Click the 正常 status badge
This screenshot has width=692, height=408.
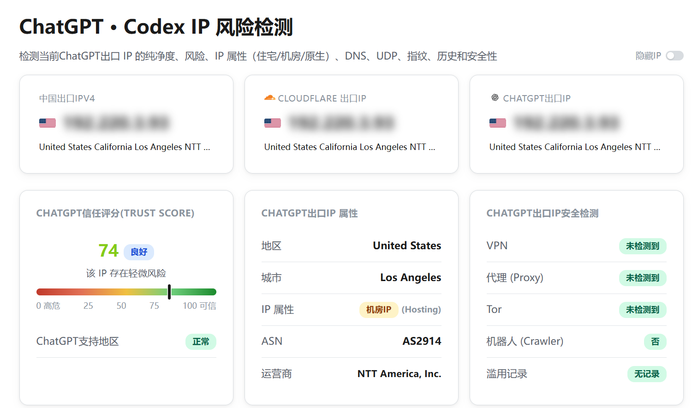[201, 342]
